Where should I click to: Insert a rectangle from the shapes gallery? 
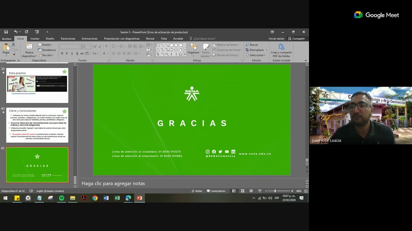(x=172, y=45)
